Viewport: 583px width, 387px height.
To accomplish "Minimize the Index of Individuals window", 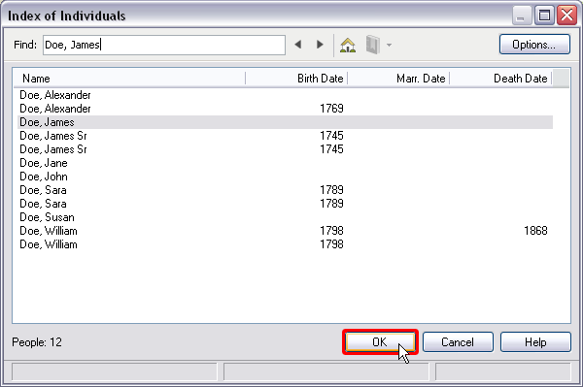I will coord(521,16).
